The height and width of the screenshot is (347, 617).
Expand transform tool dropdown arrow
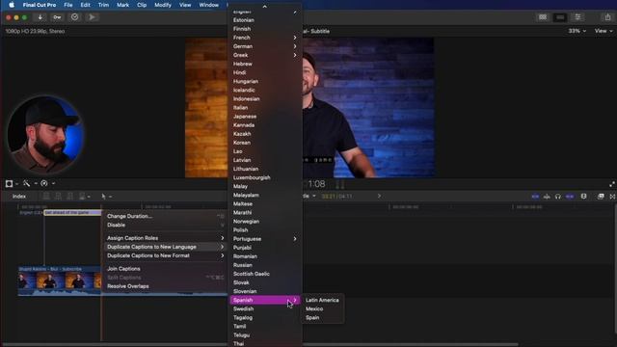pos(17,184)
